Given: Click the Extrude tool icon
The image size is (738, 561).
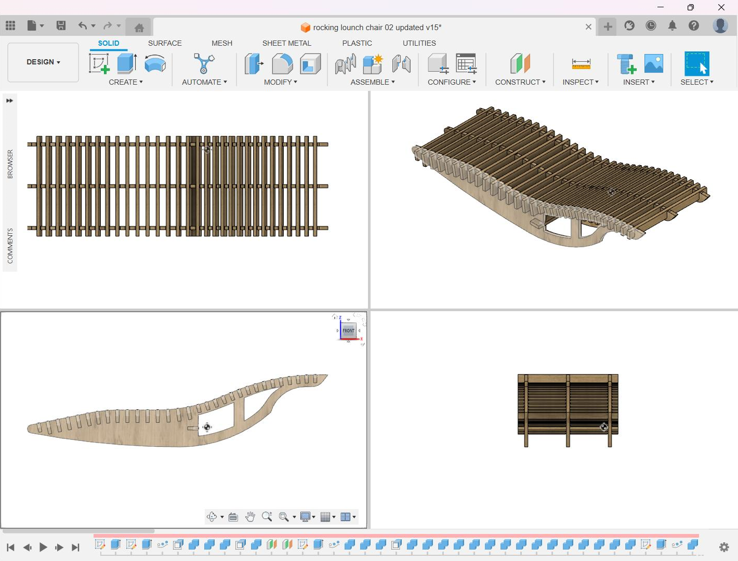Looking at the screenshot, I should tap(126, 64).
